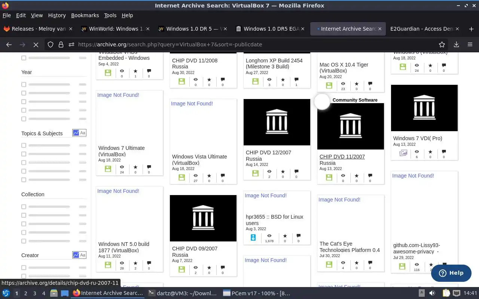Click favorites star on CHIP DVD 09/2007 card
Viewport: 479px width, 299px height.
tap(209, 268)
